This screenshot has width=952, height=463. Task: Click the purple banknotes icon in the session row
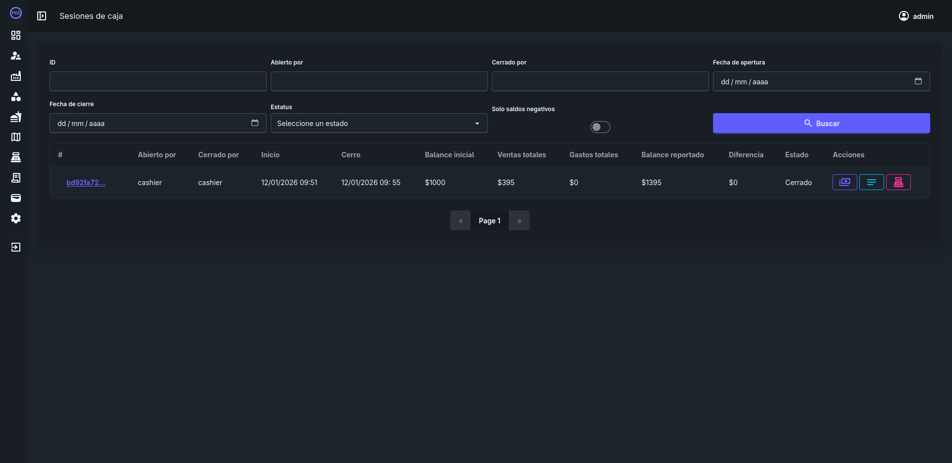(844, 182)
